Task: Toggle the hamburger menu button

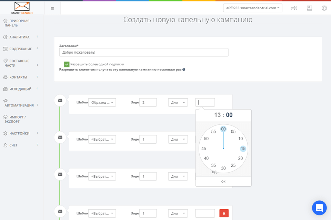Action: pyautogui.click(x=52, y=8)
